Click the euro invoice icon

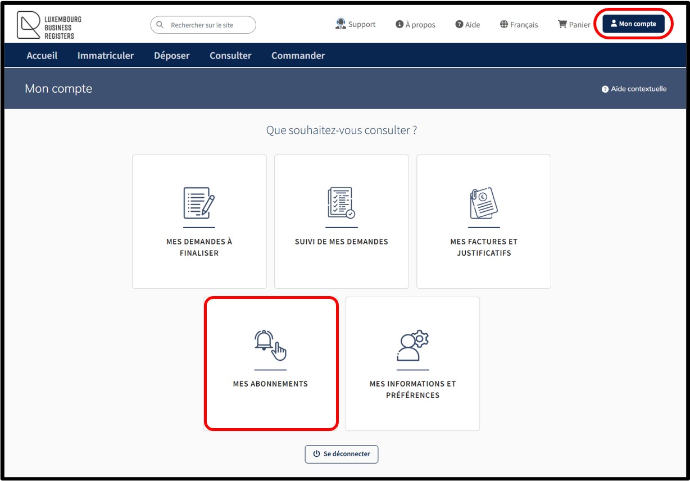483,203
